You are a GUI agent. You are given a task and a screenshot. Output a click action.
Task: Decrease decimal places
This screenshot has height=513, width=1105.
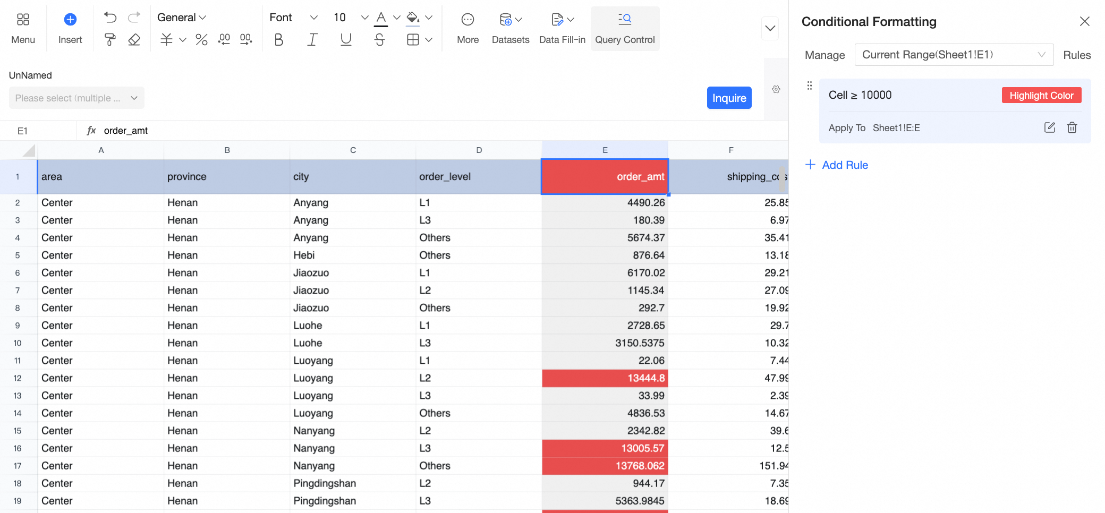(x=224, y=40)
